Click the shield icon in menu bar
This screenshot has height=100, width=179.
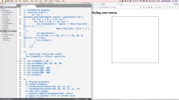click(x=130, y=1)
